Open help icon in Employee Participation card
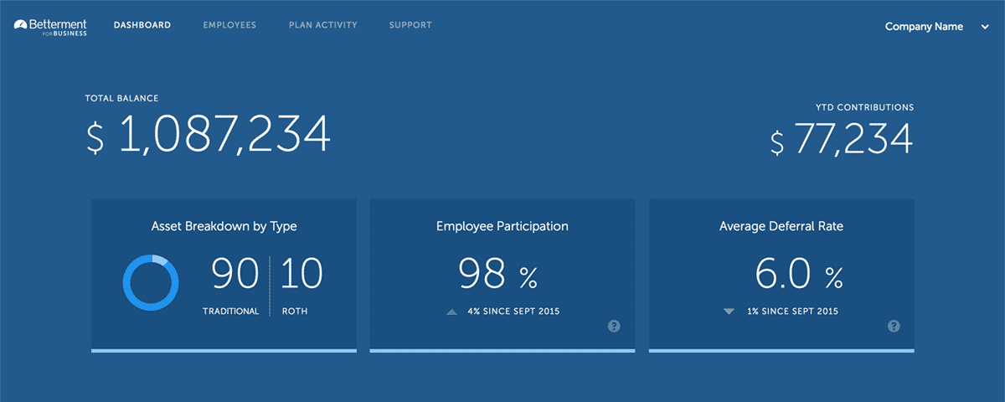The width and height of the screenshot is (1005, 402). [x=613, y=326]
